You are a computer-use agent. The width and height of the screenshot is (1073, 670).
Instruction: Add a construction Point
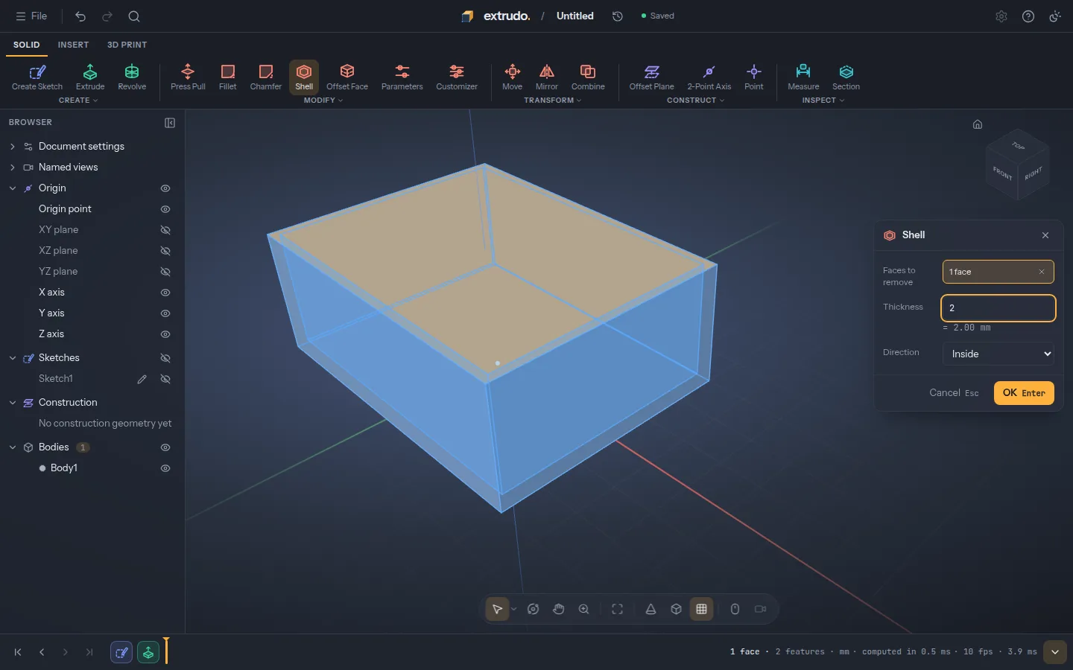click(x=754, y=77)
